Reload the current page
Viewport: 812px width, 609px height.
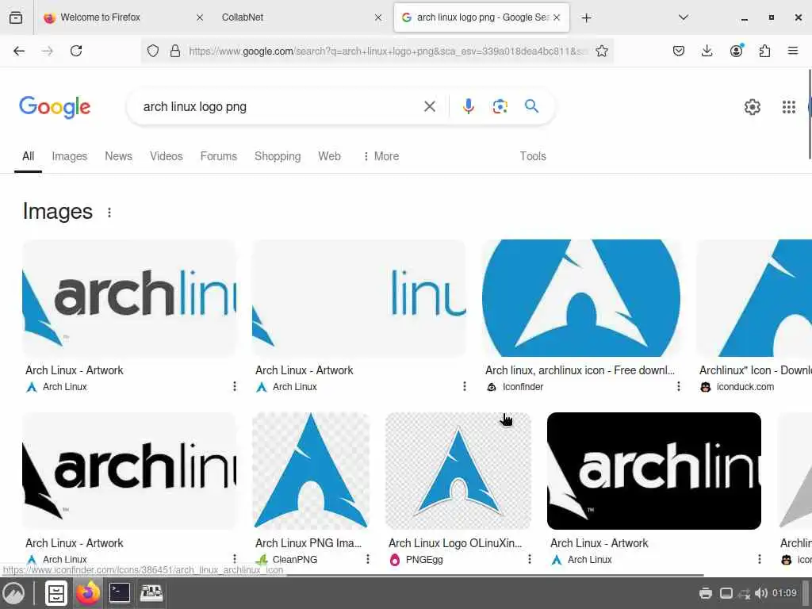pos(76,51)
